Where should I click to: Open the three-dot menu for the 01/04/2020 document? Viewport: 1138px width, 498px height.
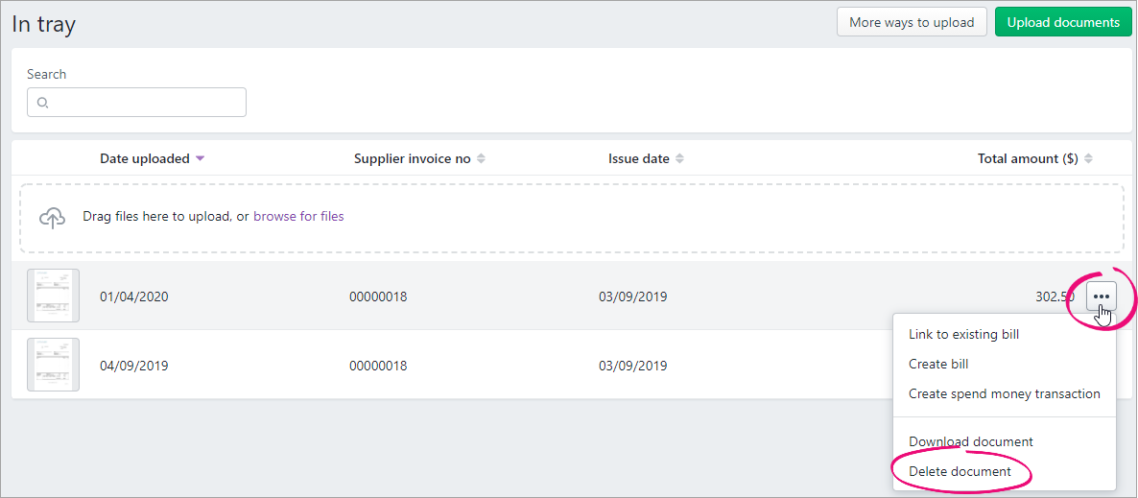tap(1101, 296)
